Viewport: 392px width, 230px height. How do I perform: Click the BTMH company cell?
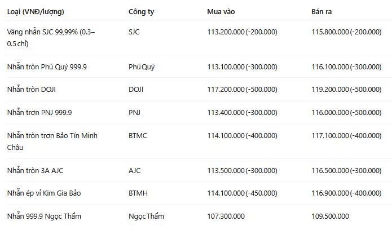click(x=138, y=193)
